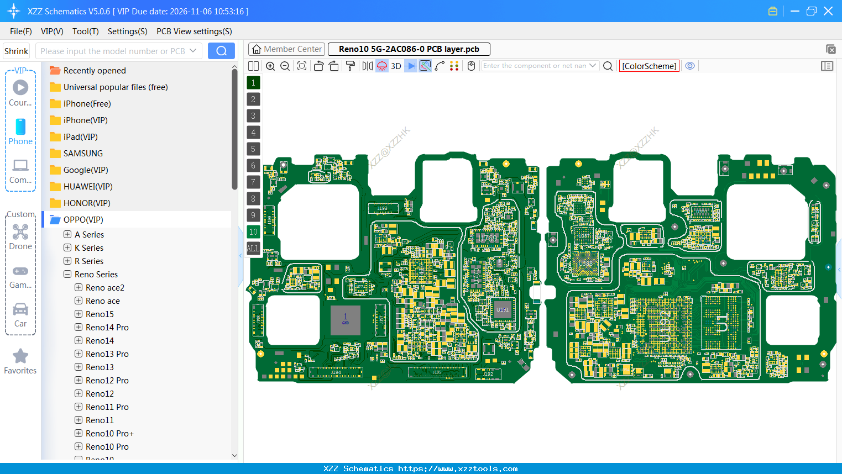
Task: Activate the Hand pan tool
Action: [470, 66]
